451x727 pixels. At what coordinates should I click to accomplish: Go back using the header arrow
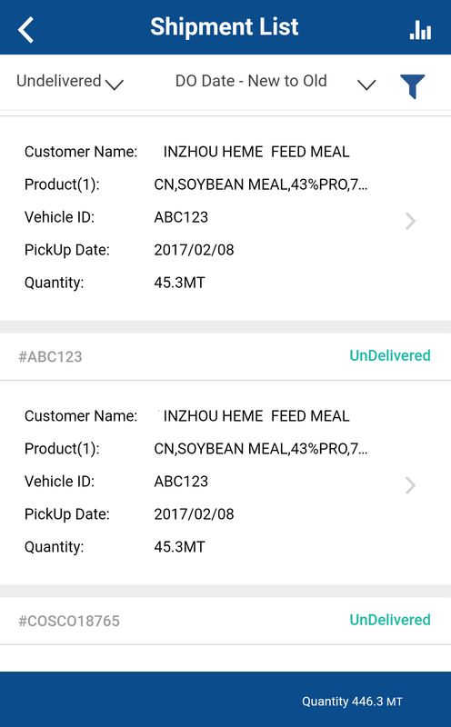click(26, 29)
